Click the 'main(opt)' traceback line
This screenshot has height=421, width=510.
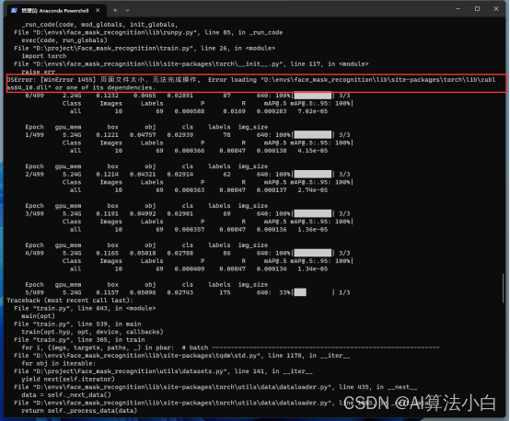[39, 316]
